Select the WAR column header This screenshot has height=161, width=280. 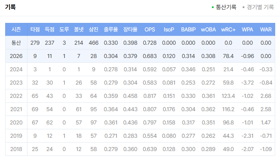(266, 30)
